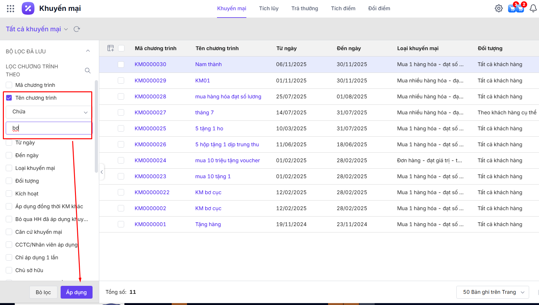The image size is (539, 305).
Task: Change the 50 Bản ghi trên Trang setting
Action: coord(493,292)
